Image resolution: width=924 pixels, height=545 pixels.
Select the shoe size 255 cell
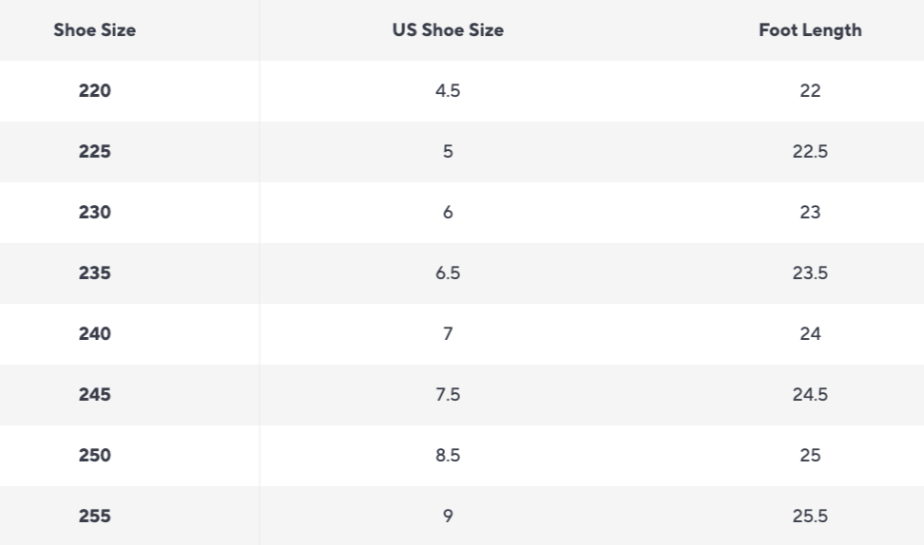[x=95, y=517]
